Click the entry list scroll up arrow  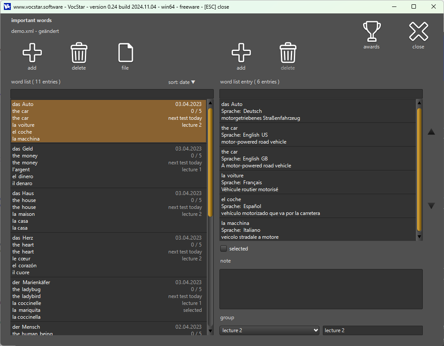[x=419, y=103]
